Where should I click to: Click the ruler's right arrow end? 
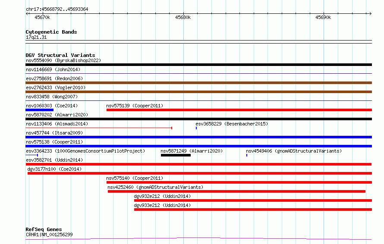click(x=371, y=14)
